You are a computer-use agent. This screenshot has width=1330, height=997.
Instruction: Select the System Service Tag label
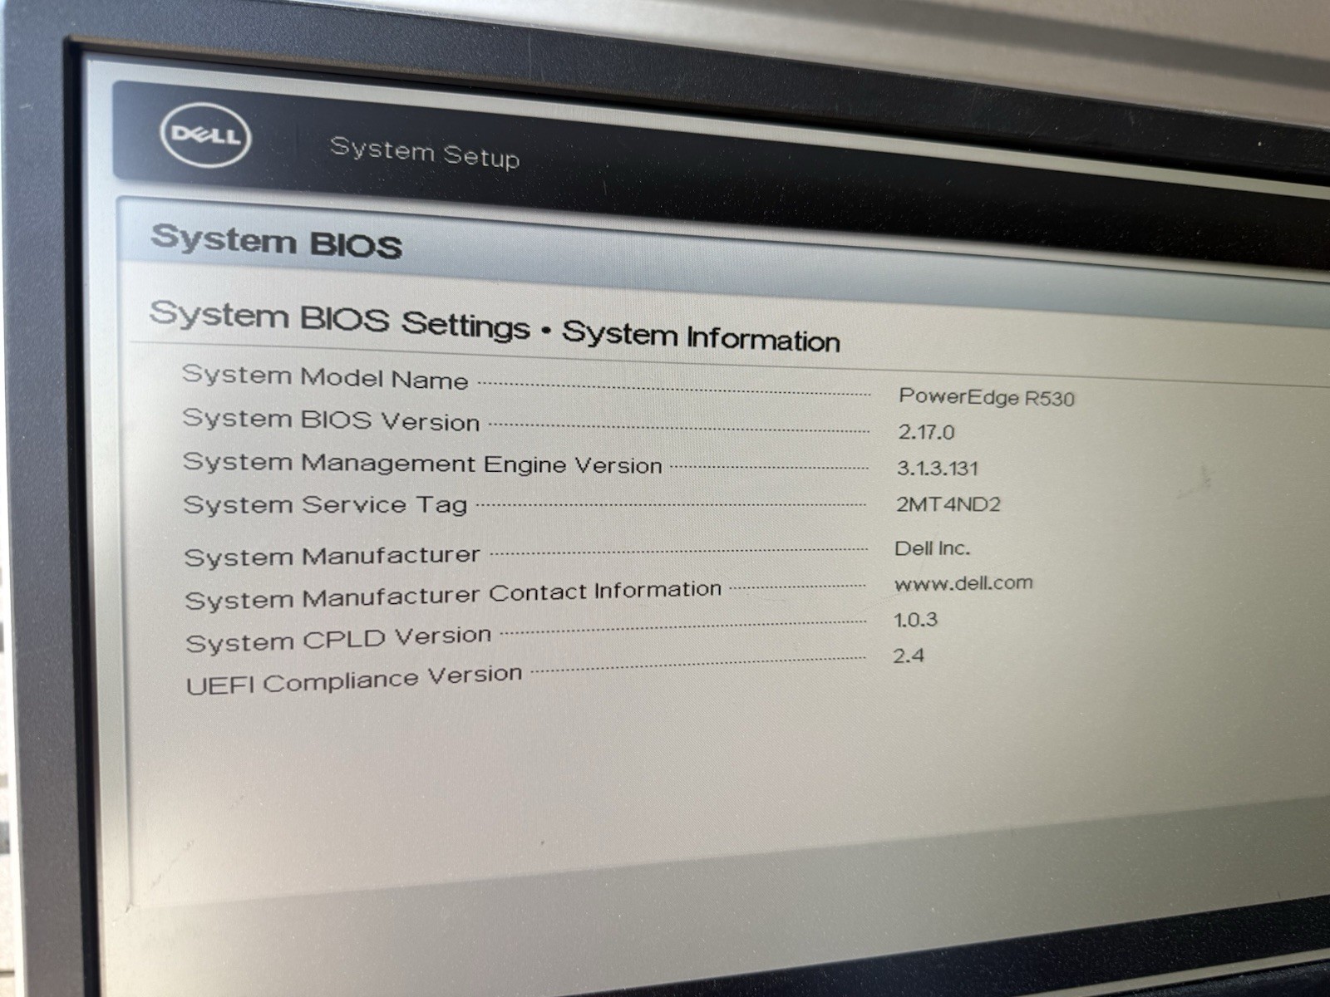(325, 505)
